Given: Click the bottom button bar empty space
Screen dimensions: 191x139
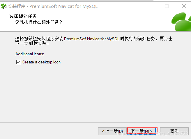Looking at the screenshot, I should point(49,131).
